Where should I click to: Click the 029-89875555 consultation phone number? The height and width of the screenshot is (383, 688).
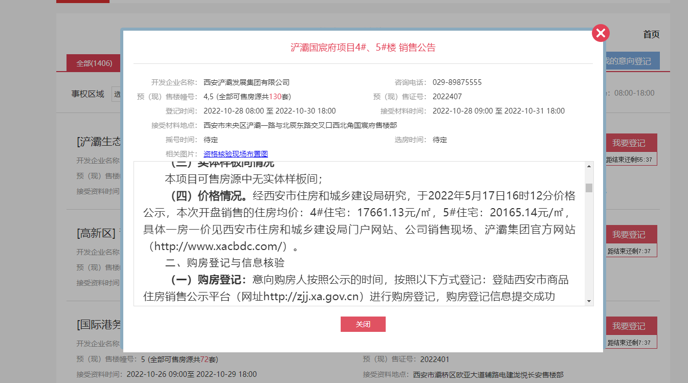pyautogui.click(x=457, y=82)
